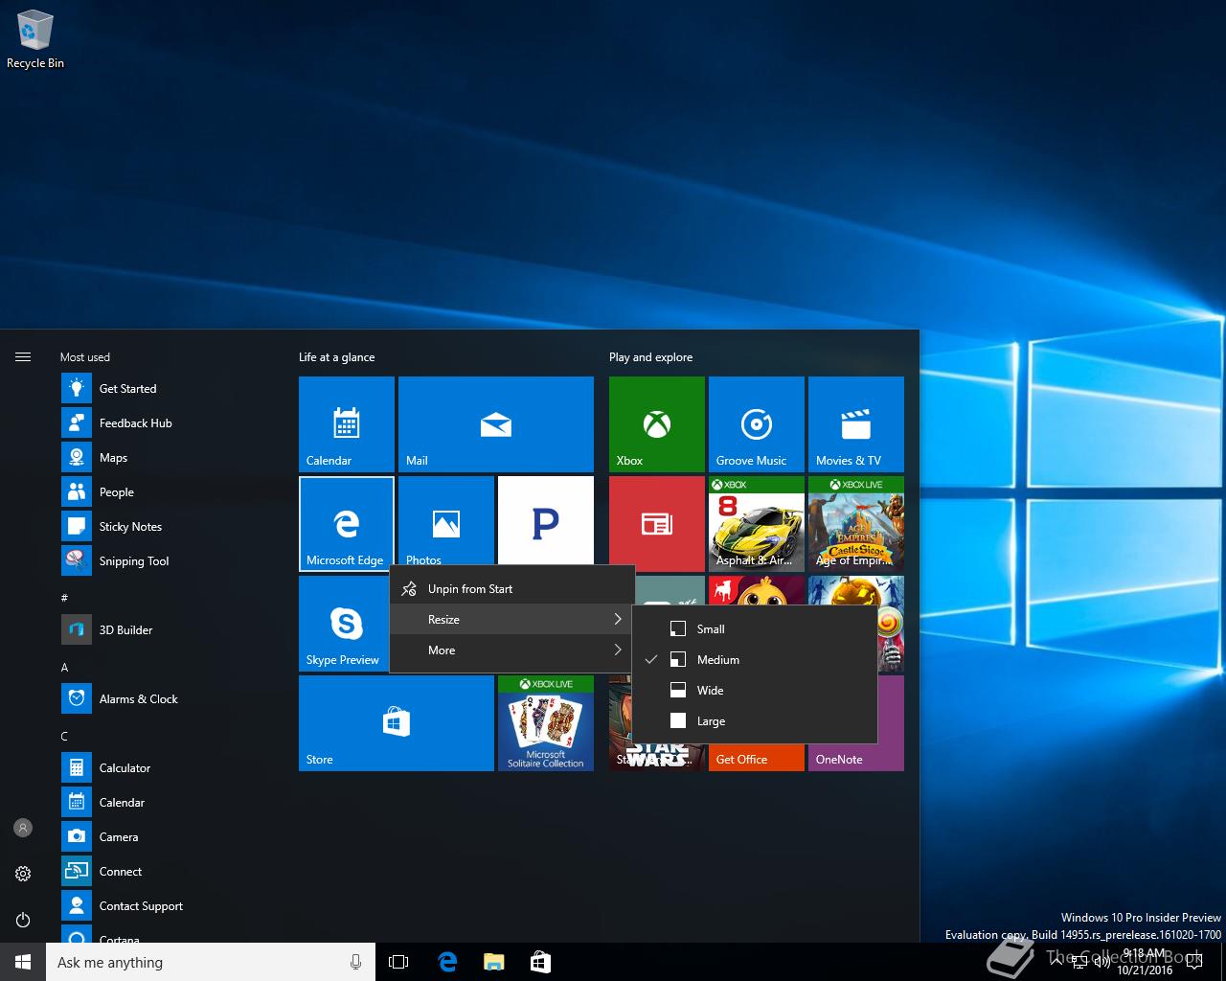
Task: Open the Resize submenu
Action: click(x=512, y=620)
